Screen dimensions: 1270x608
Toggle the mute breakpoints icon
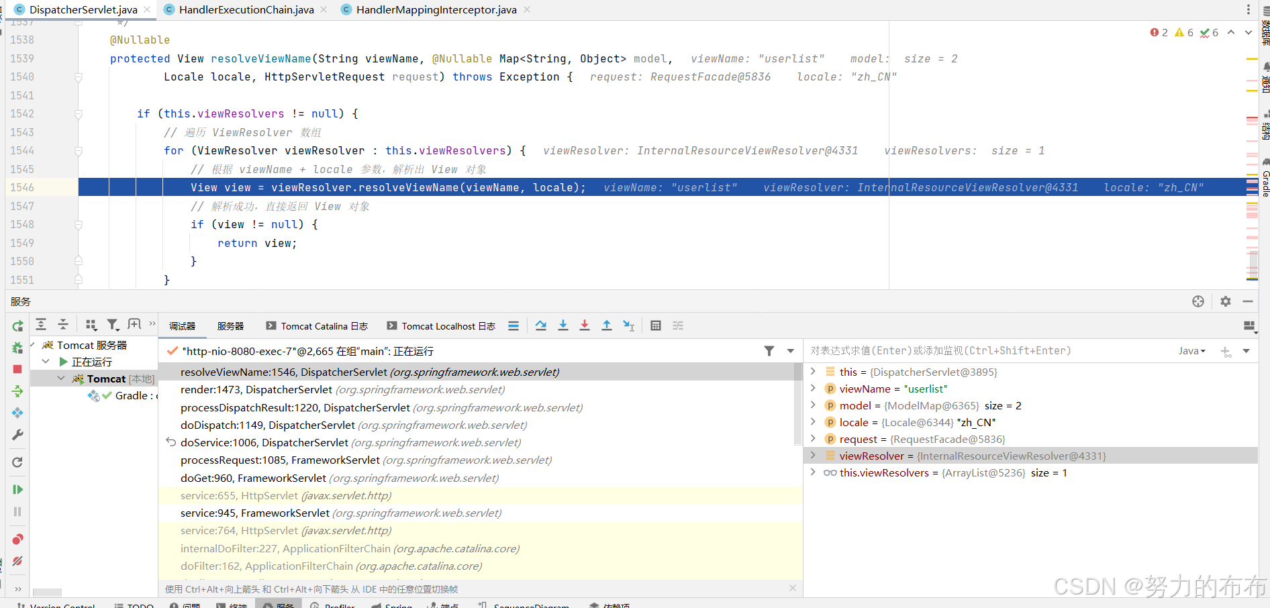[x=17, y=560]
